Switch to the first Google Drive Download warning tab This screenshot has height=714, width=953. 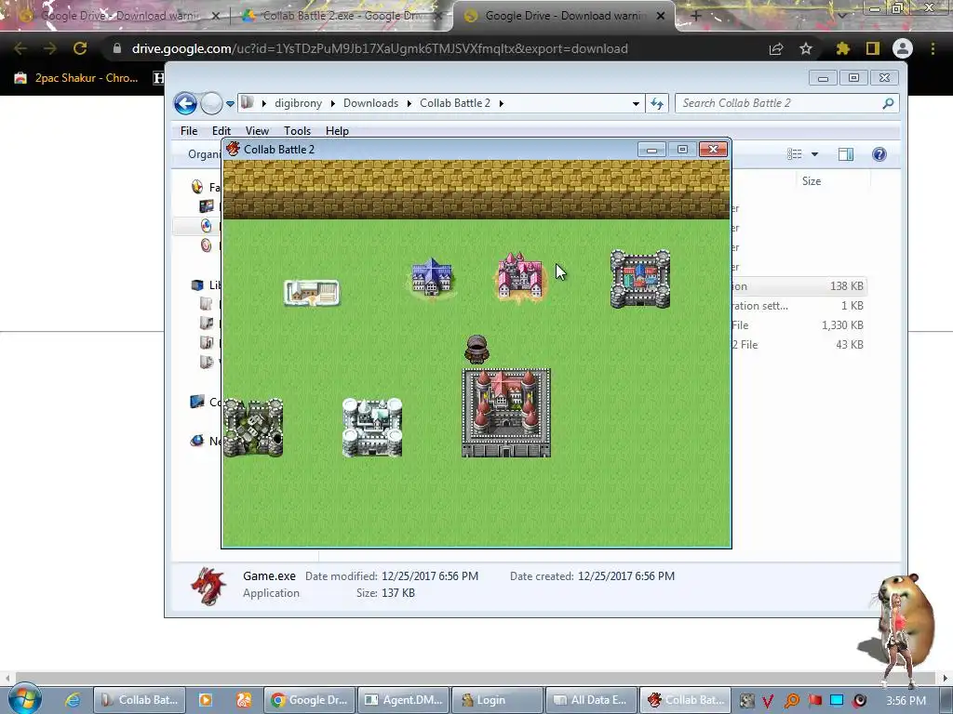pos(118,16)
